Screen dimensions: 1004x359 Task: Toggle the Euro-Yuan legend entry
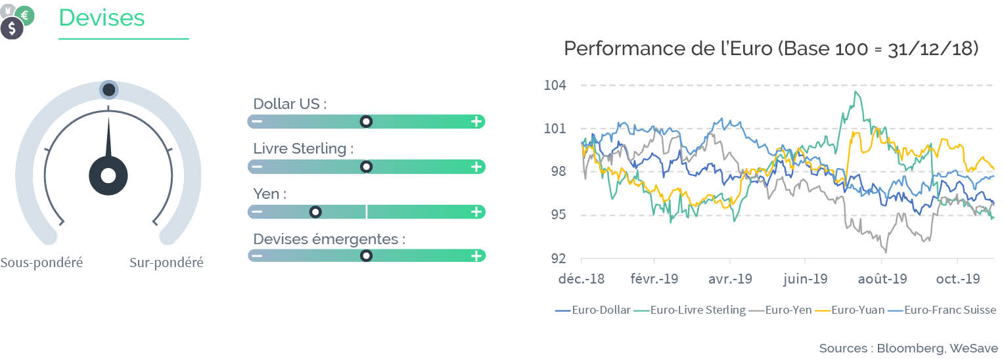pyautogui.click(x=850, y=310)
